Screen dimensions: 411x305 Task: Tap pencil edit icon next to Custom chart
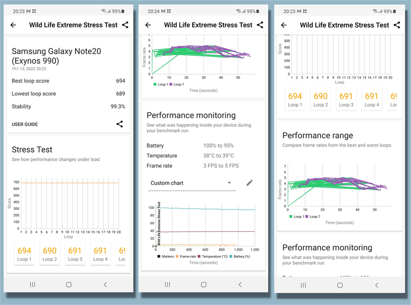250,183
